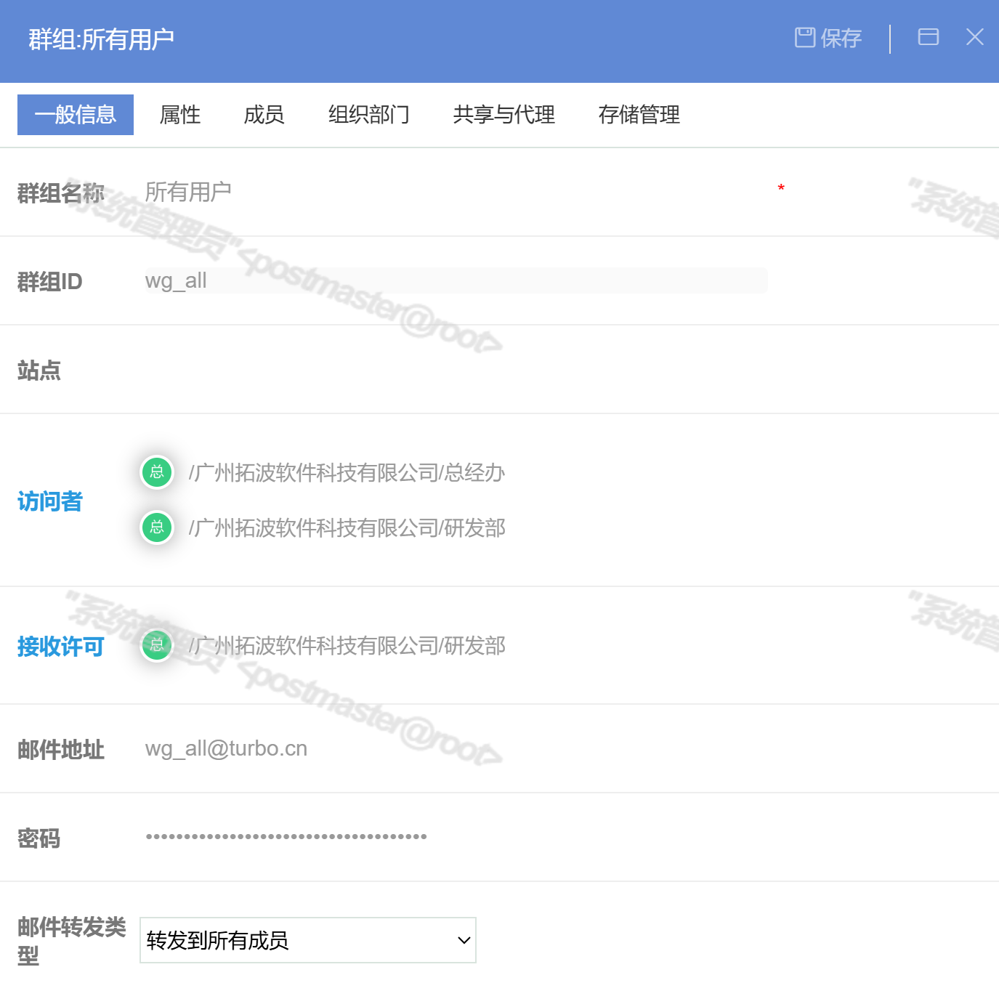Open the 属性 tab
Screen dimensions: 999x983
click(179, 115)
